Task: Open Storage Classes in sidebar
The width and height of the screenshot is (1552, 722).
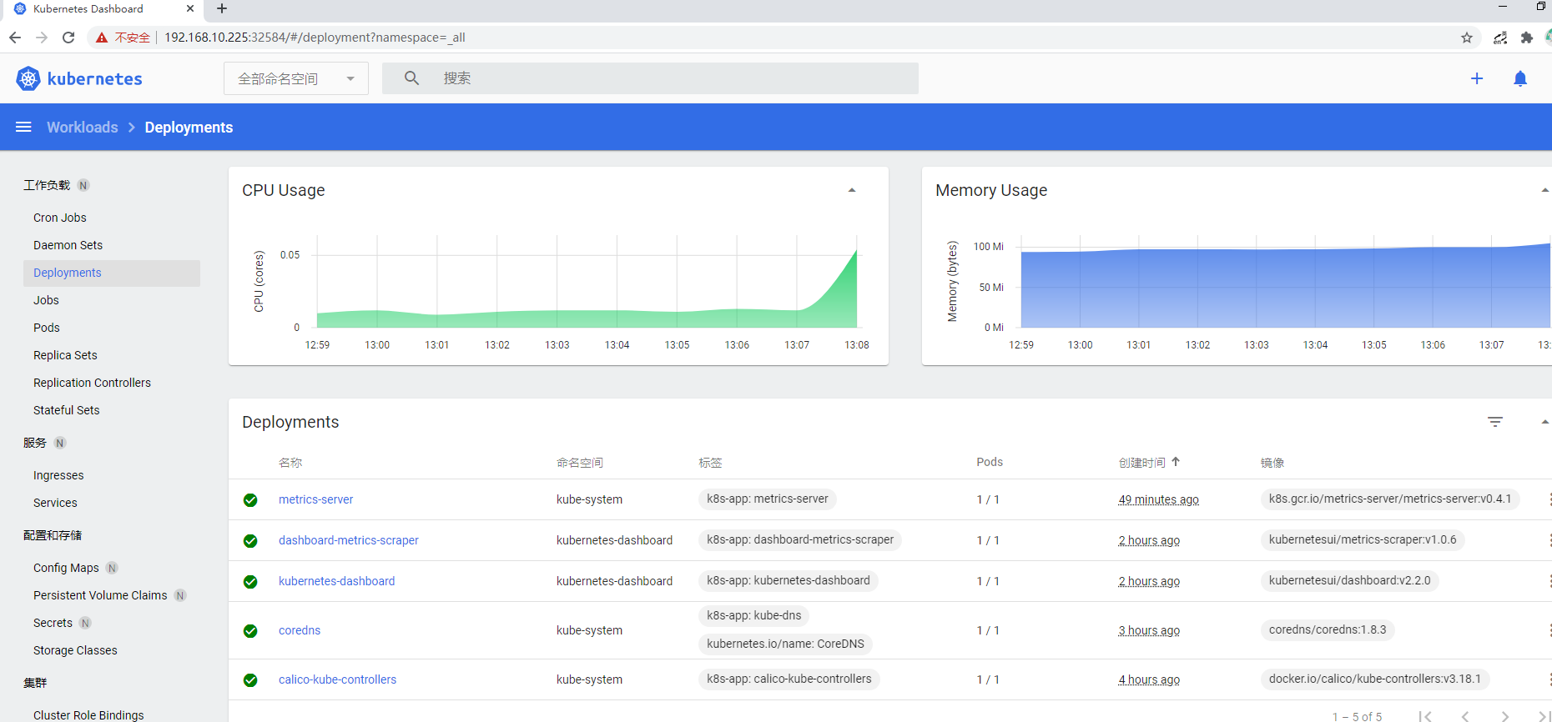Action: coord(75,650)
